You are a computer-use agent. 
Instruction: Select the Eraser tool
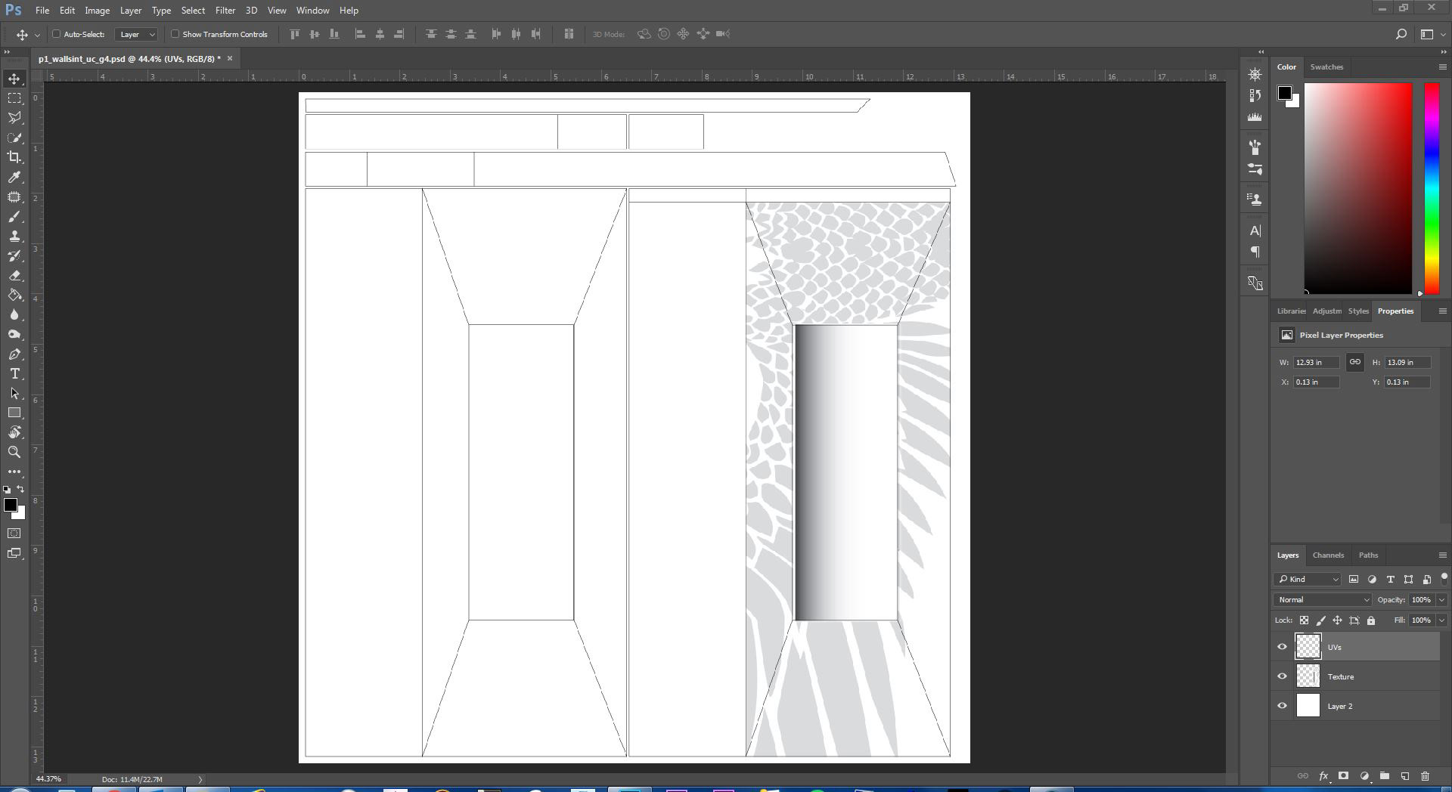tap(14, 276)
